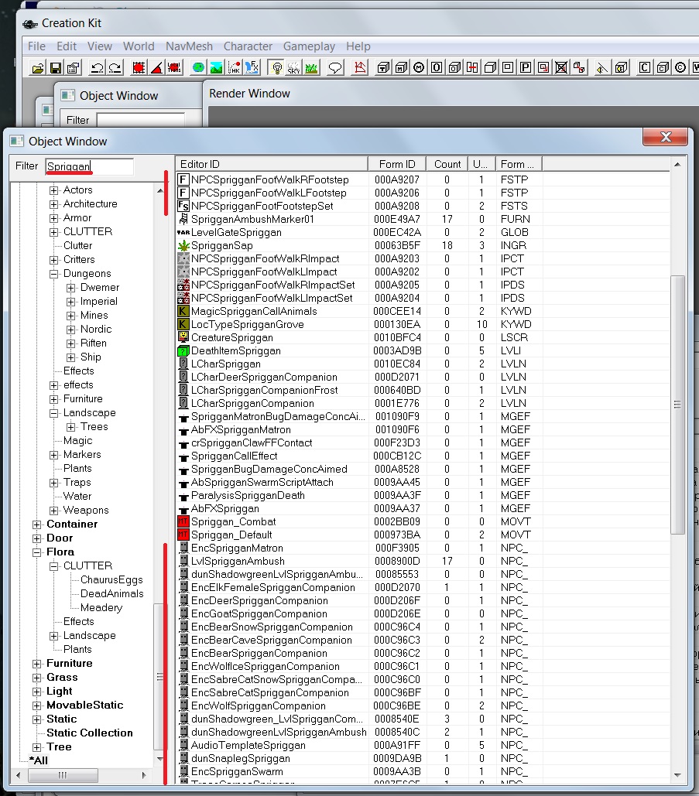This screenshot has width=699, height=796.
Task: Toggle the Snap to Angle icon
Action: (156, 67)
